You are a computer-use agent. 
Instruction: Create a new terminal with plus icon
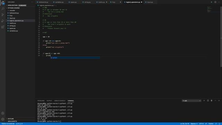pyautogui.click(x=204, y=101)
